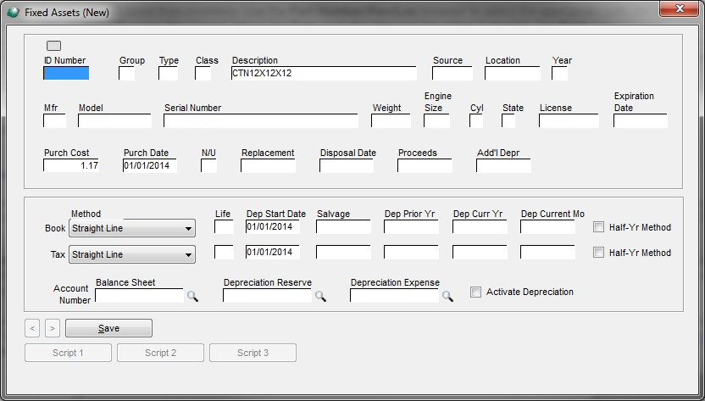Go to next record arrow button

click(x=53, y=328)
